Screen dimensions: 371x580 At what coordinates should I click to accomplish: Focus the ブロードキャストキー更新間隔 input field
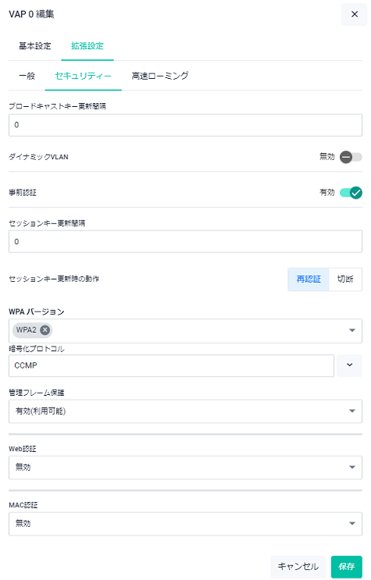click(x=185, y=125)
